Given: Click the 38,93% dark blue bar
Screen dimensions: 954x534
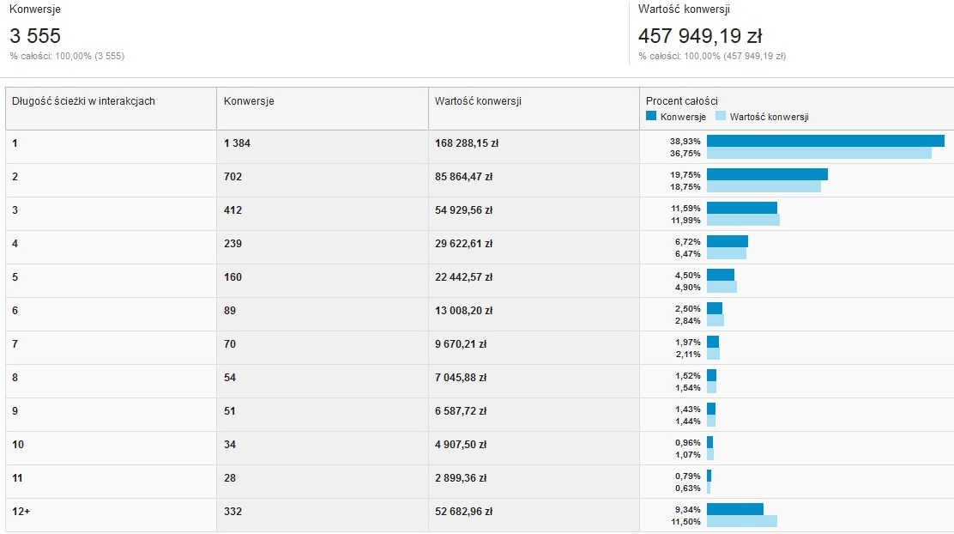Looking at the screenshot, I should [825, 142].
